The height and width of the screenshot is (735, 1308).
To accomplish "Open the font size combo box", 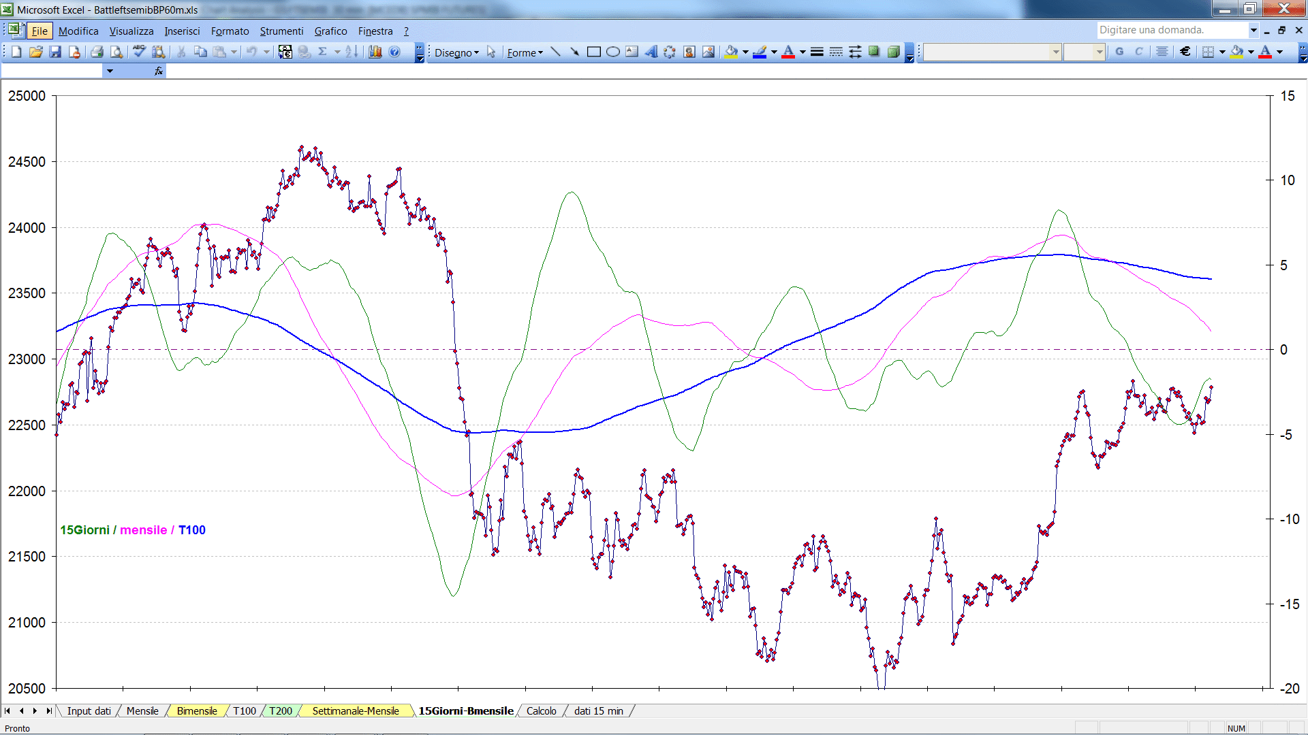I will click(x=1084, y=52).
